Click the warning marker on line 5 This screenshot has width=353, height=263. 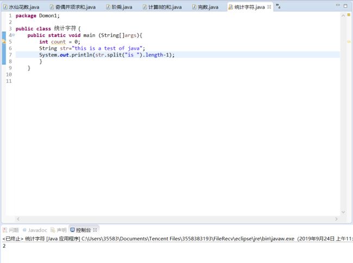pyautogui.click(x=4, y=42)
